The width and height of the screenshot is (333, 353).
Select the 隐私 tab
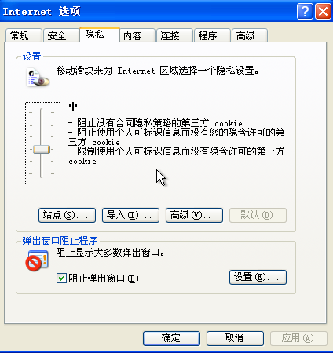[100, 35]
